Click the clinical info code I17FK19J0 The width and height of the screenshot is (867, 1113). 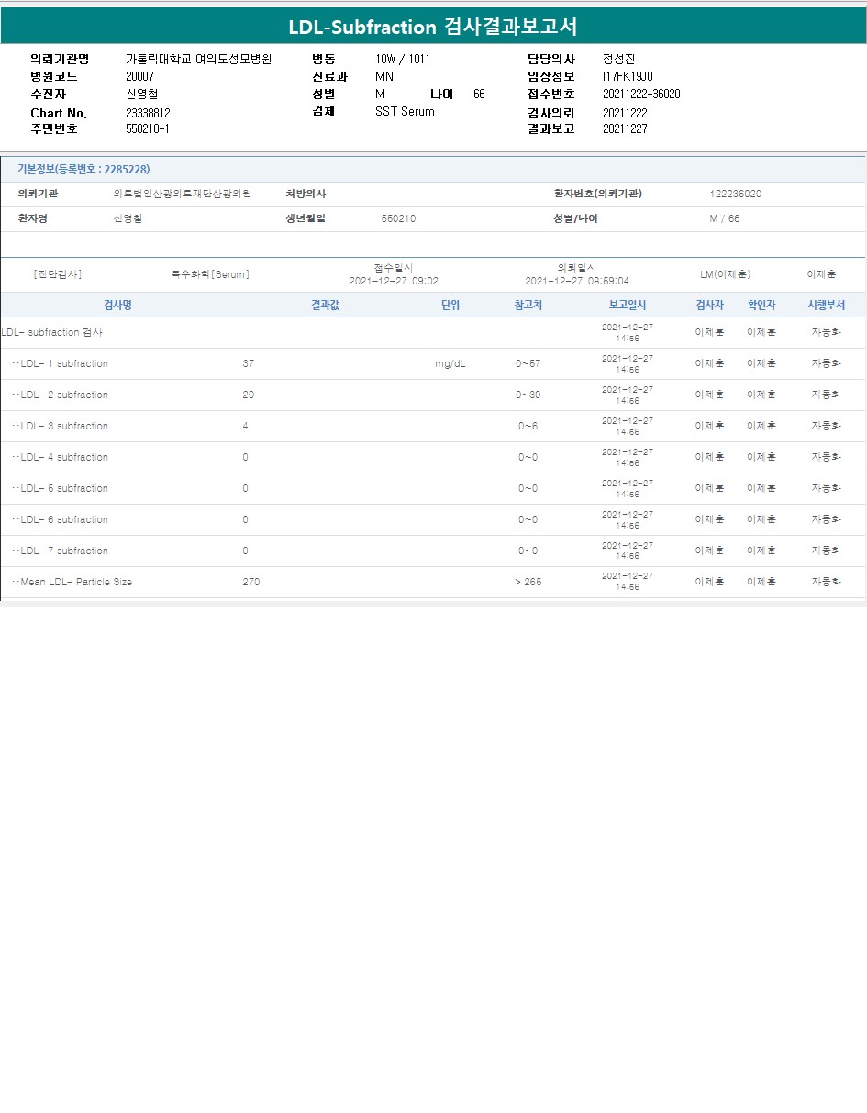628,76
